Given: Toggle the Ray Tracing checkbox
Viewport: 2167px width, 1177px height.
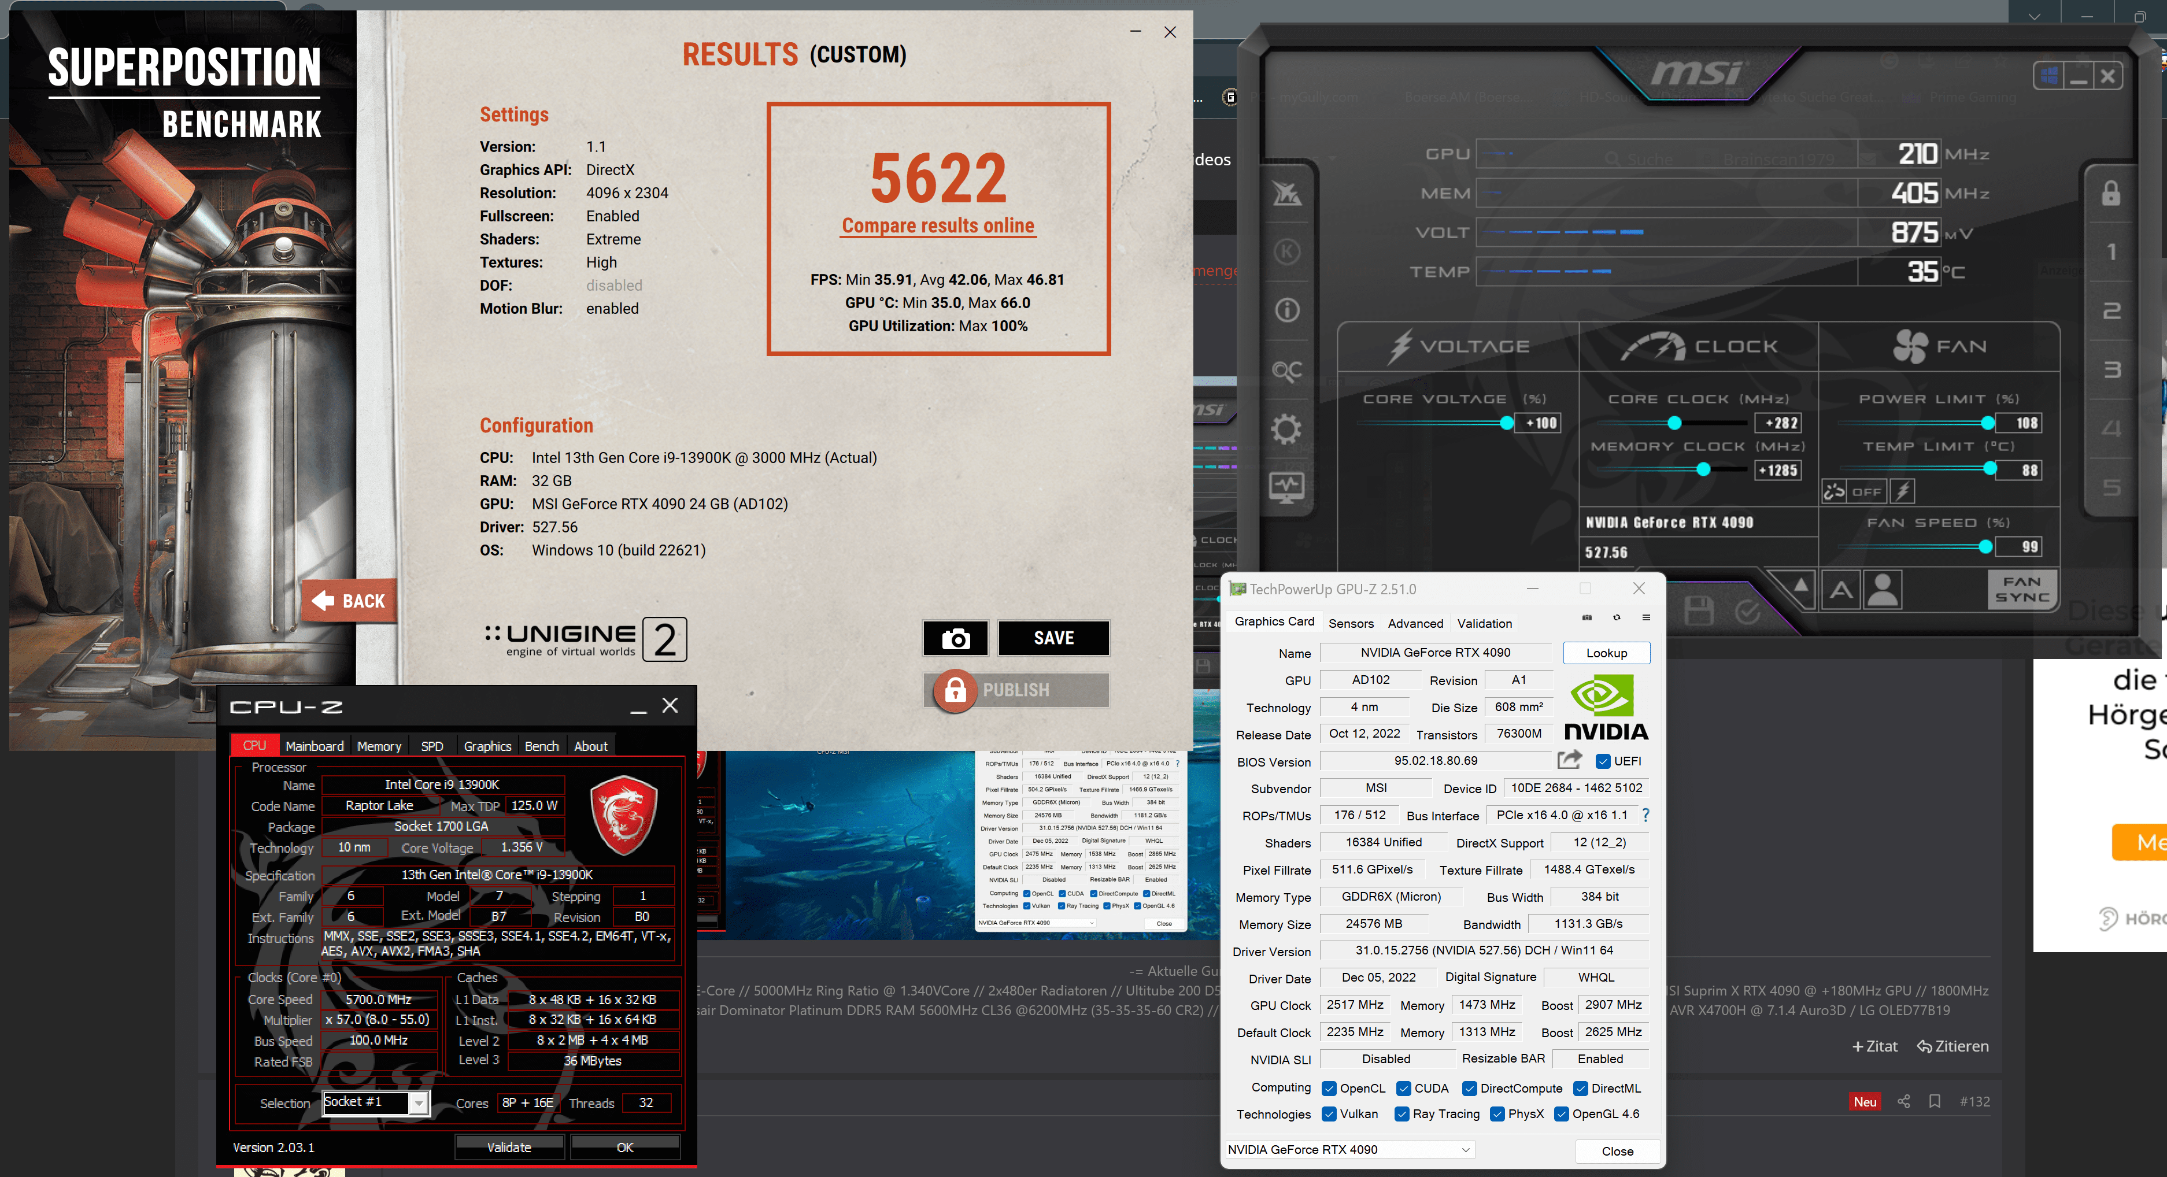Looking at the screenshot, I should pyautogui.click(x=1401, y=1114).
